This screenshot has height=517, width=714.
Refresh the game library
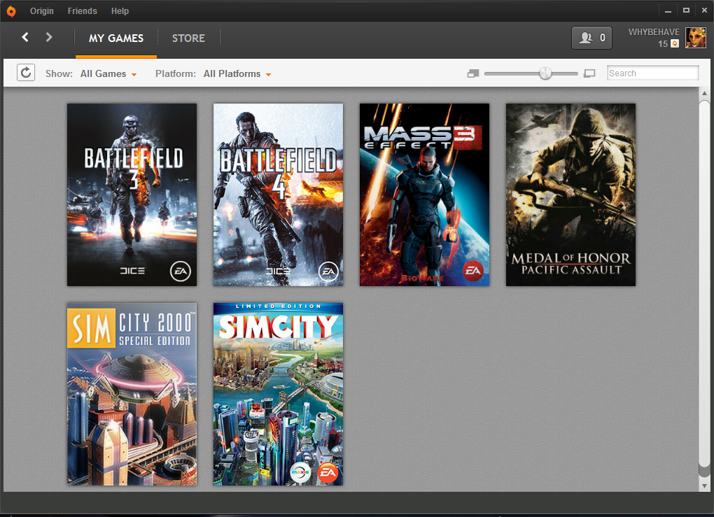26,73
